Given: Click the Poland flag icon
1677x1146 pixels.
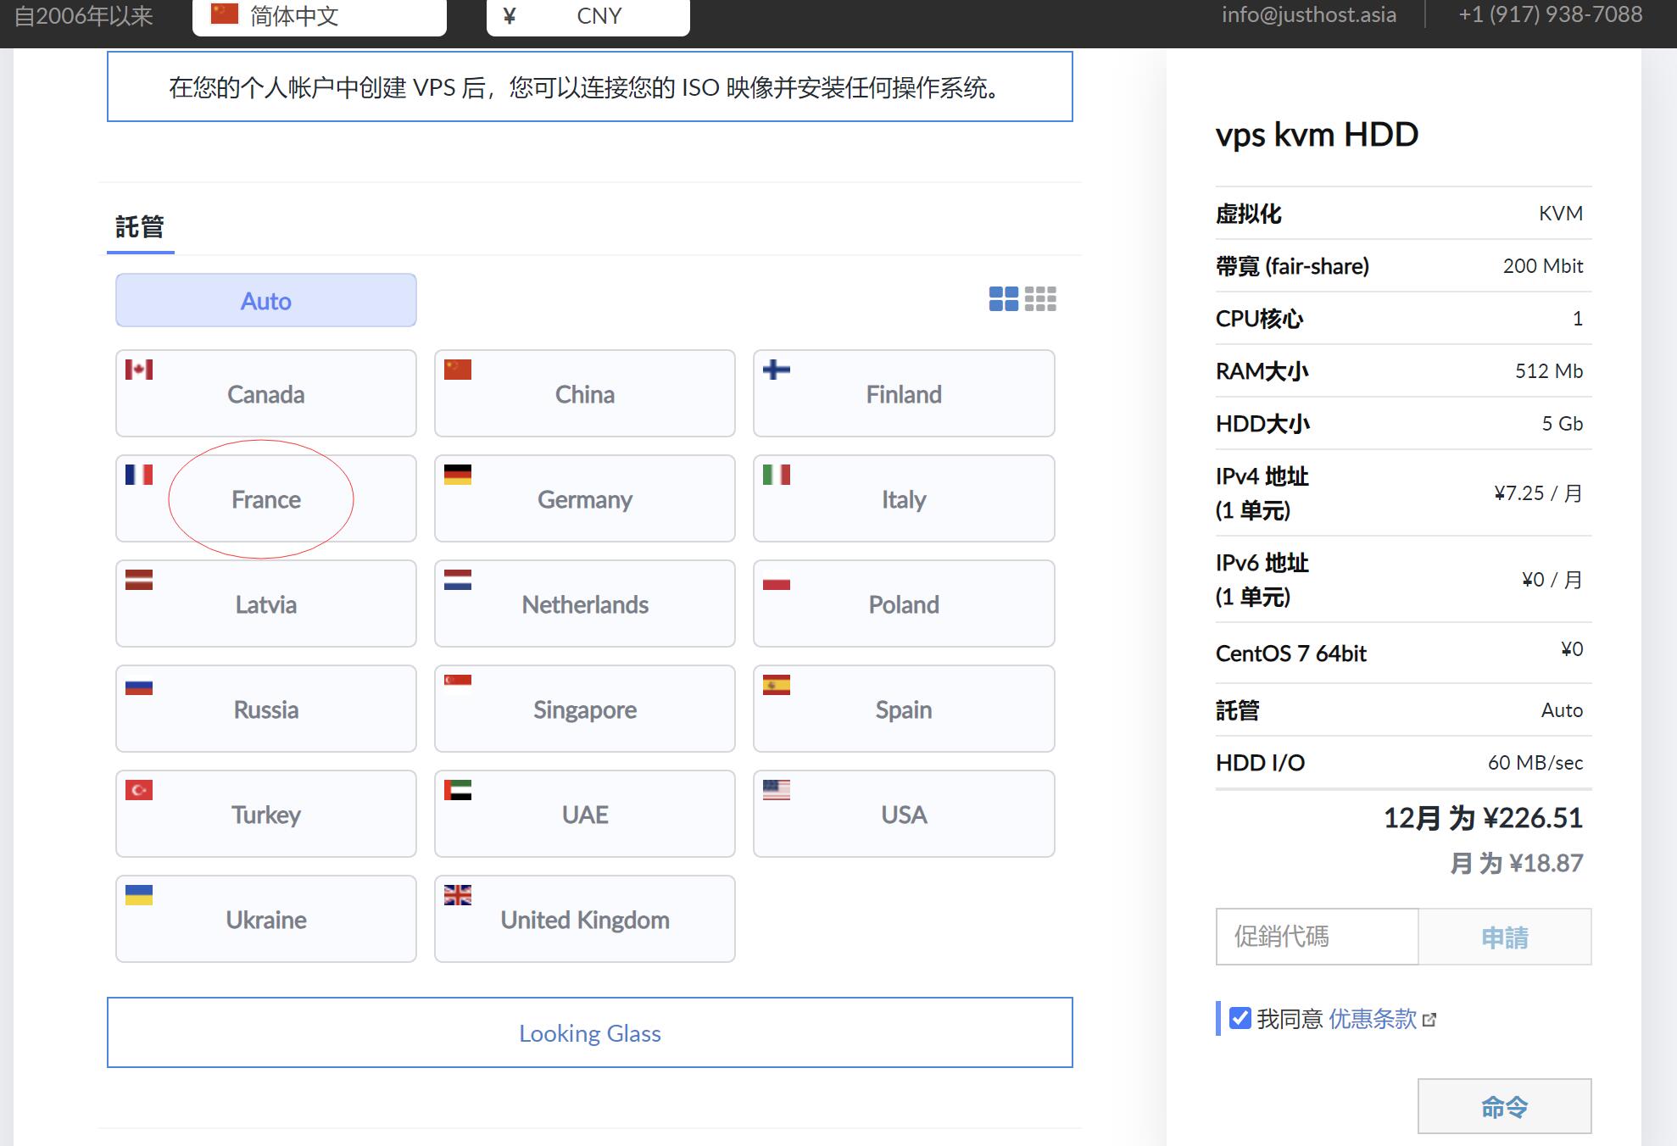Looking at the screenshot, I should point(777,580).
